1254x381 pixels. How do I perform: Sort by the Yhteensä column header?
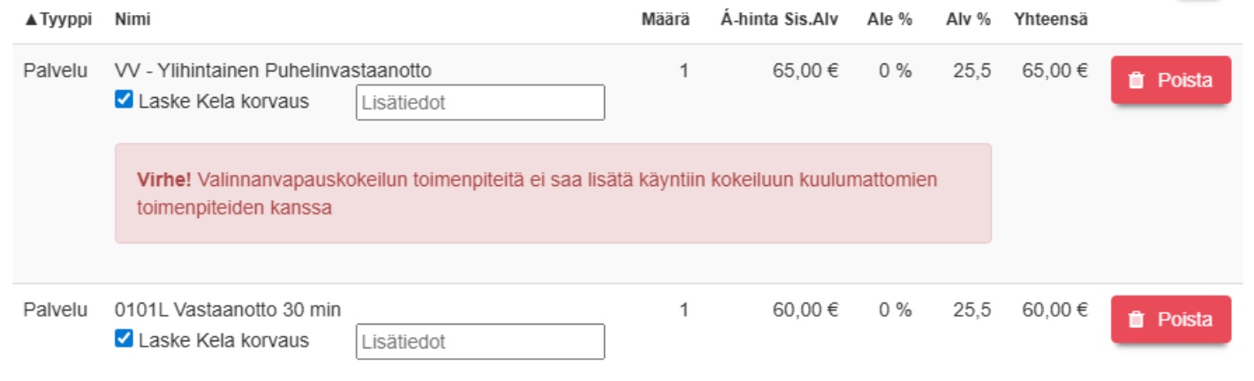(x=1051, y=19)
